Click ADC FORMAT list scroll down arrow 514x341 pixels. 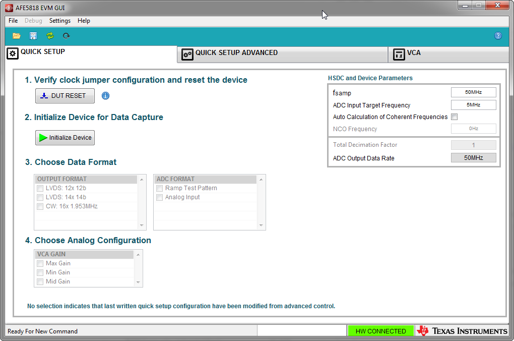(x=261, y=225)
